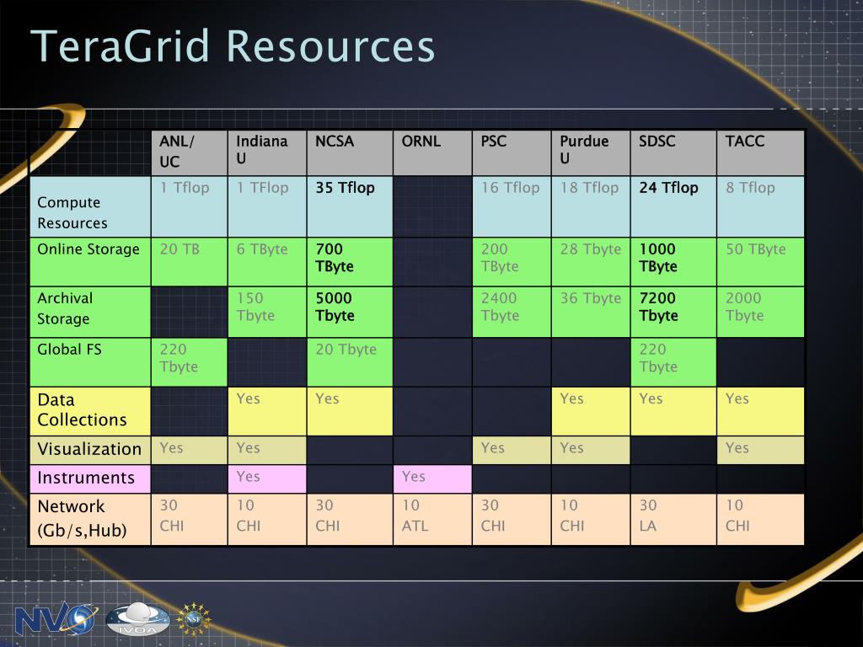Click the "Indiana U" column header
Viewport: 863px width, 647px height.
(x=267, y=153)
